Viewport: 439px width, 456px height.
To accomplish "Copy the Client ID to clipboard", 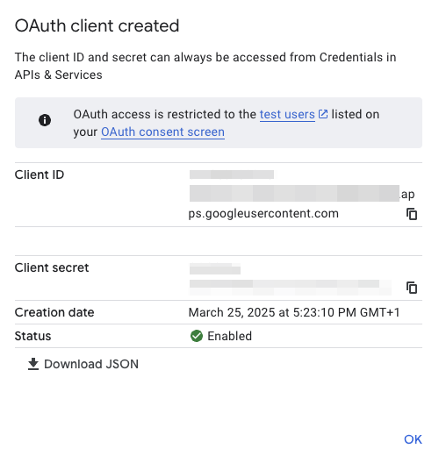I will coord(412,214).
